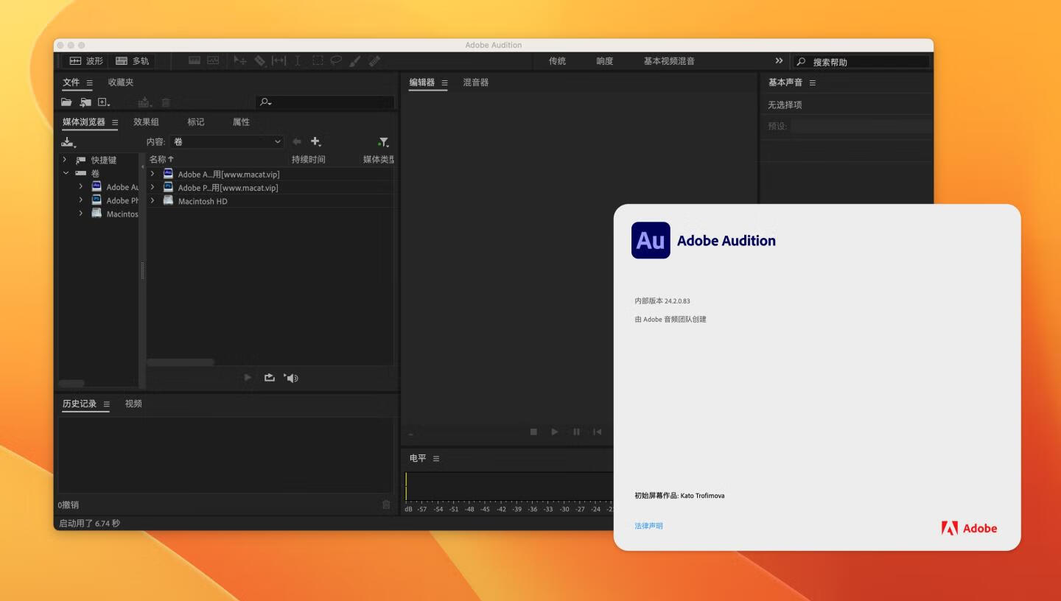Select the Slip tool in toolbar

coord(279,61)
